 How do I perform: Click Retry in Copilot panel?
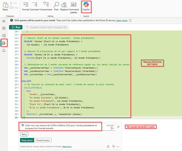[25, 134]
